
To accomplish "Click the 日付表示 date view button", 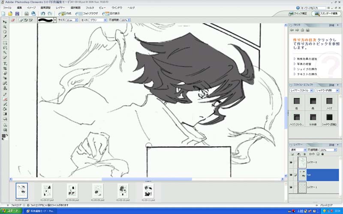I will pyautogui.click(x=111, y=14).
